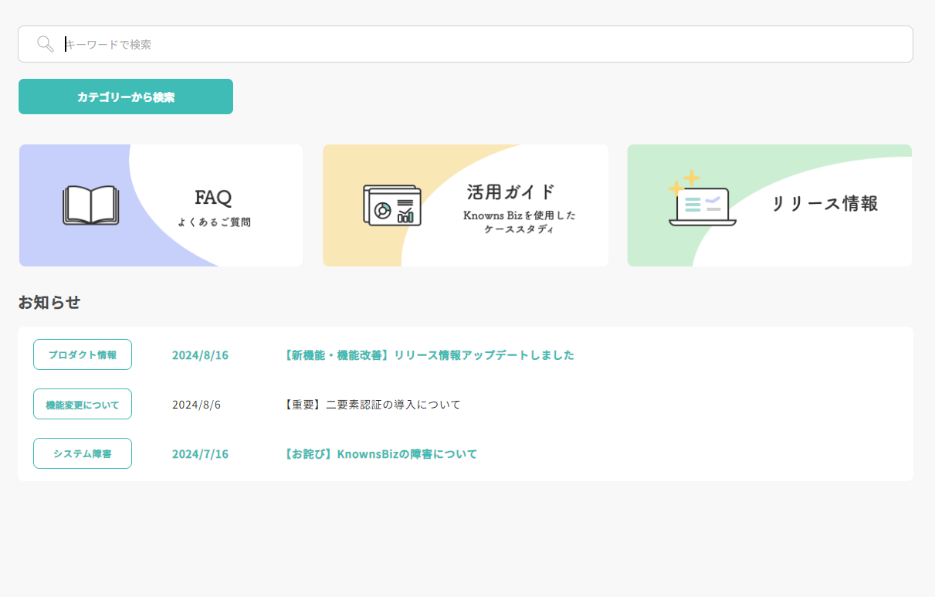Select the システム障害 category tag

82,453
